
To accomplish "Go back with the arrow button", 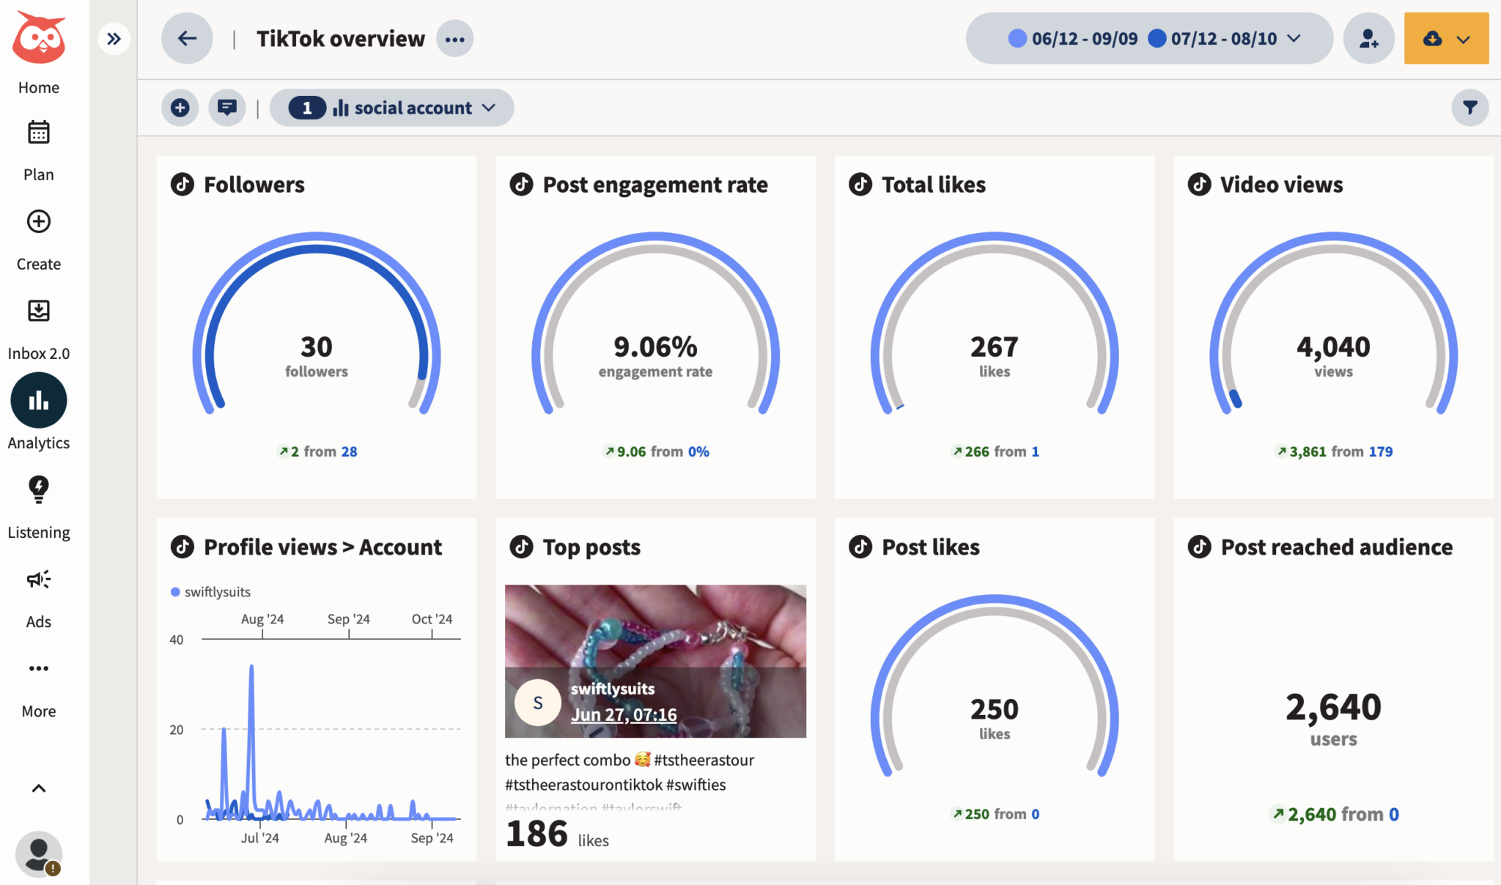I will point(187,38).
